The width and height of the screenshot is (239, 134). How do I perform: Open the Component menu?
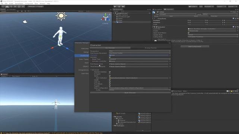click(29, 4)
